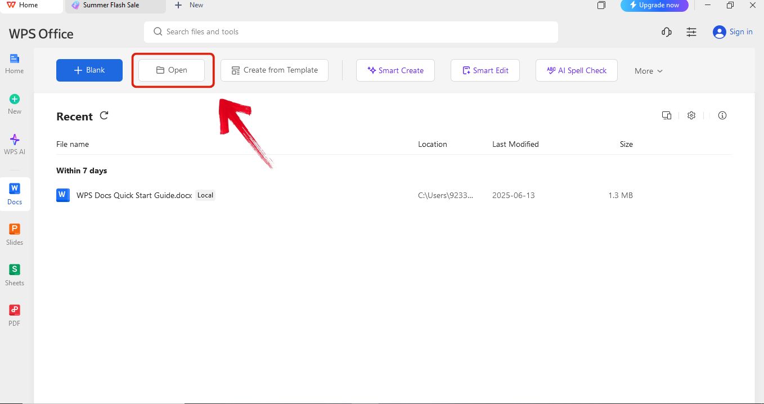Image resolution: width=764 pixels, height=404 pixels.
Task: Select Docs in the sidebar
Action: pyautogui.click(x=15, y=194)
